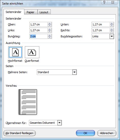Decrease the Unten margin with down arrow
Image resolution: width=120 pixels, height=140 pixels.
pos(112,25)
